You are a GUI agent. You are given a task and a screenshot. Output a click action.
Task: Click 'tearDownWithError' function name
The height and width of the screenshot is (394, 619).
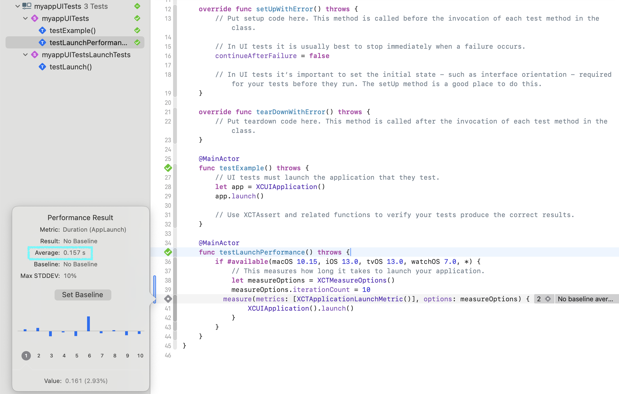click(x=291, y=112)
